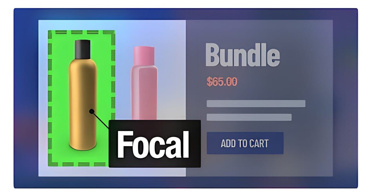
Task: Click the shorter gray description placeholder bar
Action: point(249,117)
